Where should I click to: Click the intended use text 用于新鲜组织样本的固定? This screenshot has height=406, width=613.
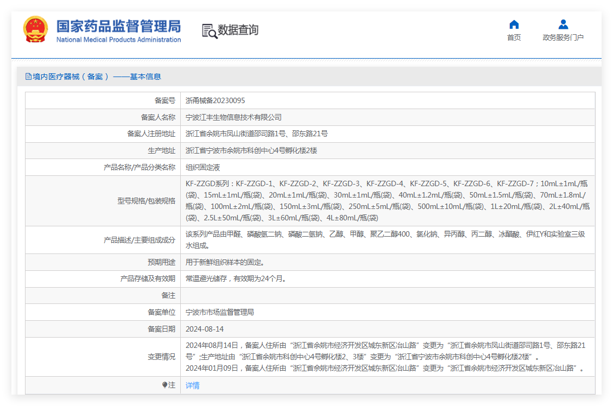tap(225, 262)
